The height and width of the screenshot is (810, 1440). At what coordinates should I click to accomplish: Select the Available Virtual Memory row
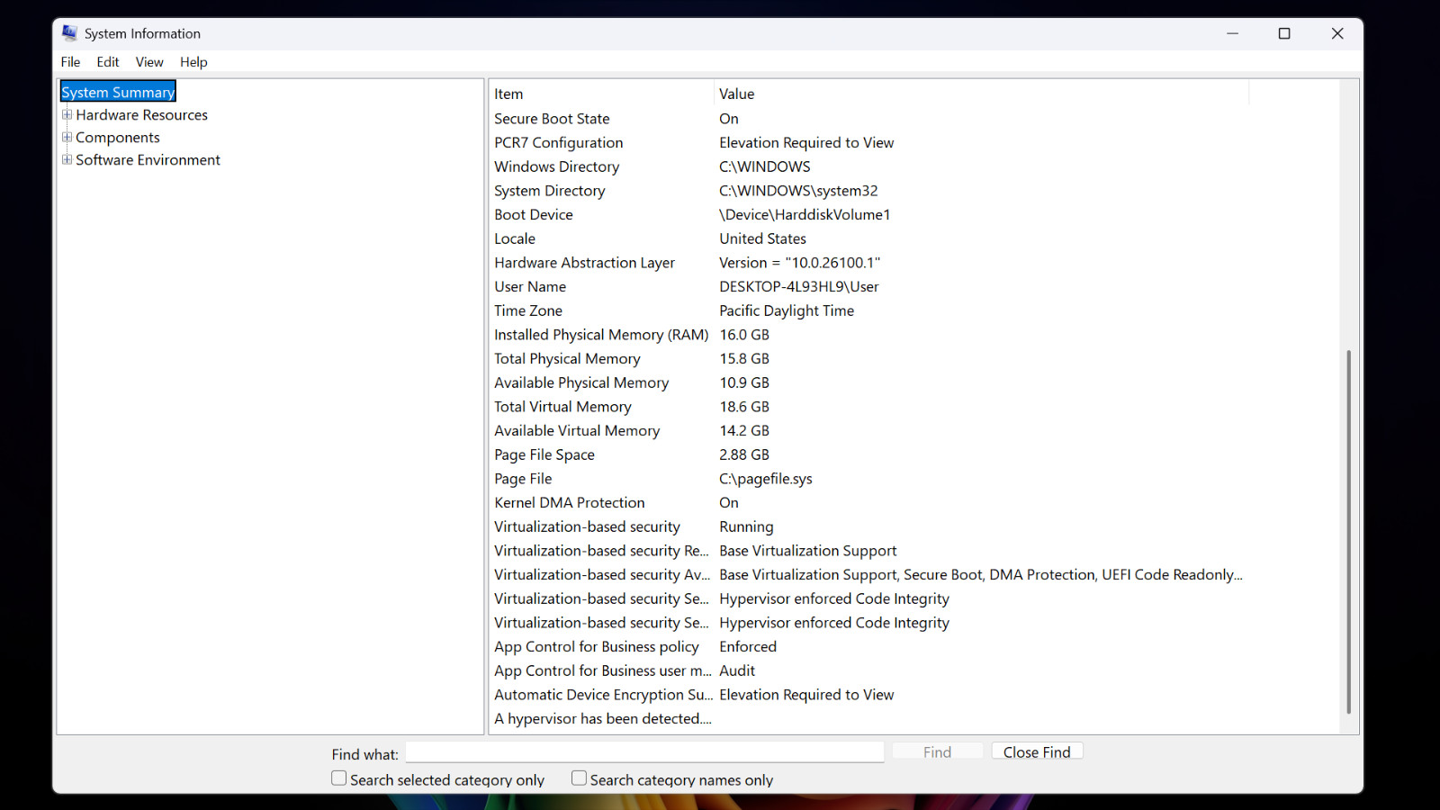[868, 431]
